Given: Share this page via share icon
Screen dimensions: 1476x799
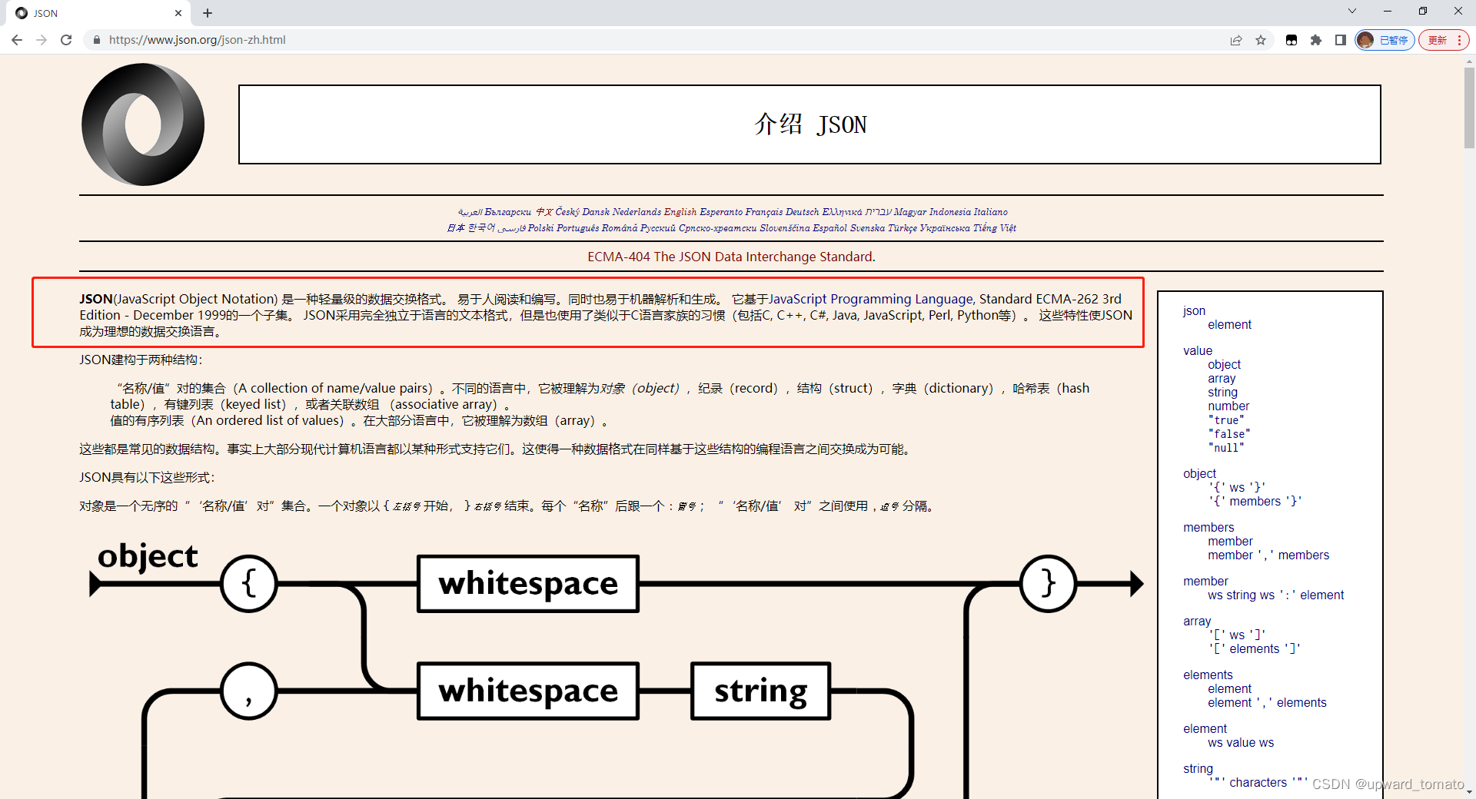Looking at the screenshot, I should 1236,40.
